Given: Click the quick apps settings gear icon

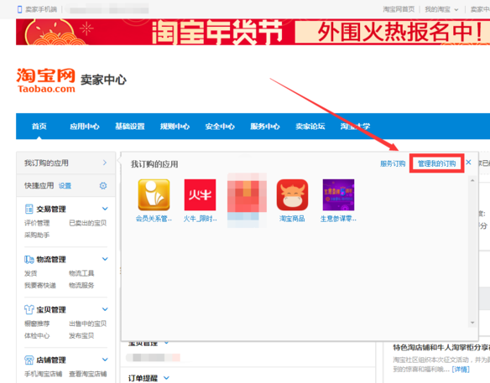Looking at the screenshot, I should (x=103, y=186).
